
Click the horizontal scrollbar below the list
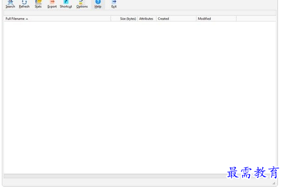click(115, 176)
